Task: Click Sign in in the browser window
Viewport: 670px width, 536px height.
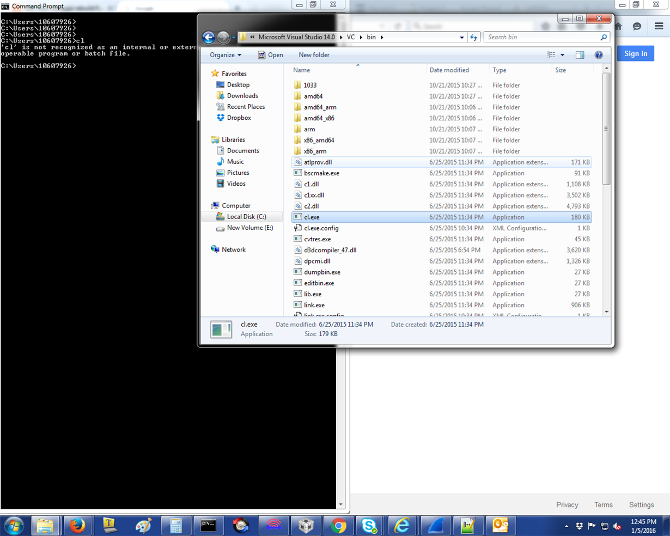Action: tap(636, 53)
